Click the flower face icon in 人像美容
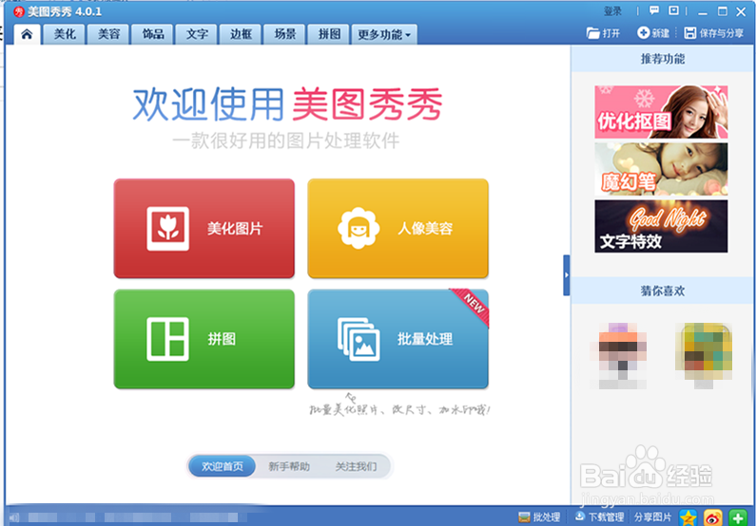Viewport: 756px width, 526px height. coord(359,228)
